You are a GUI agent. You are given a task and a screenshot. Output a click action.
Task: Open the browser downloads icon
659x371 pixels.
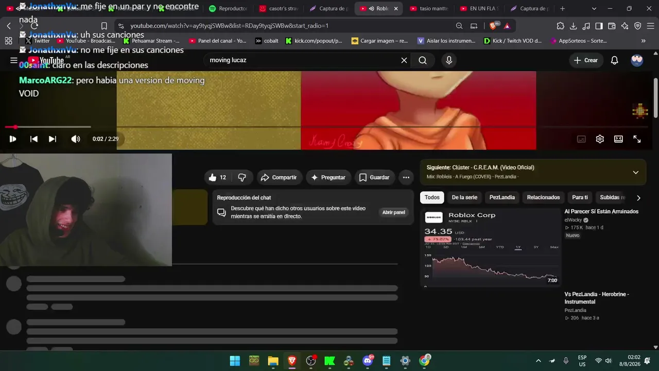[x=574, y=26]
